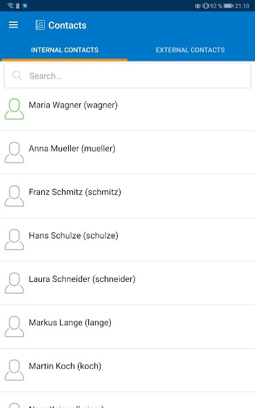Screen dimensions: 255x408
Task: Tap Franz Schmitz's avatar icon
Action: [x=14, y=196]
